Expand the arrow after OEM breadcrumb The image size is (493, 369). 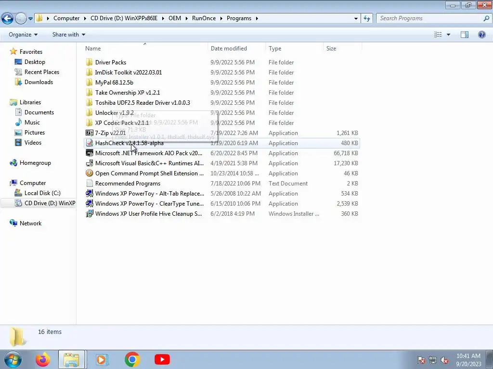tap(186, 18)
